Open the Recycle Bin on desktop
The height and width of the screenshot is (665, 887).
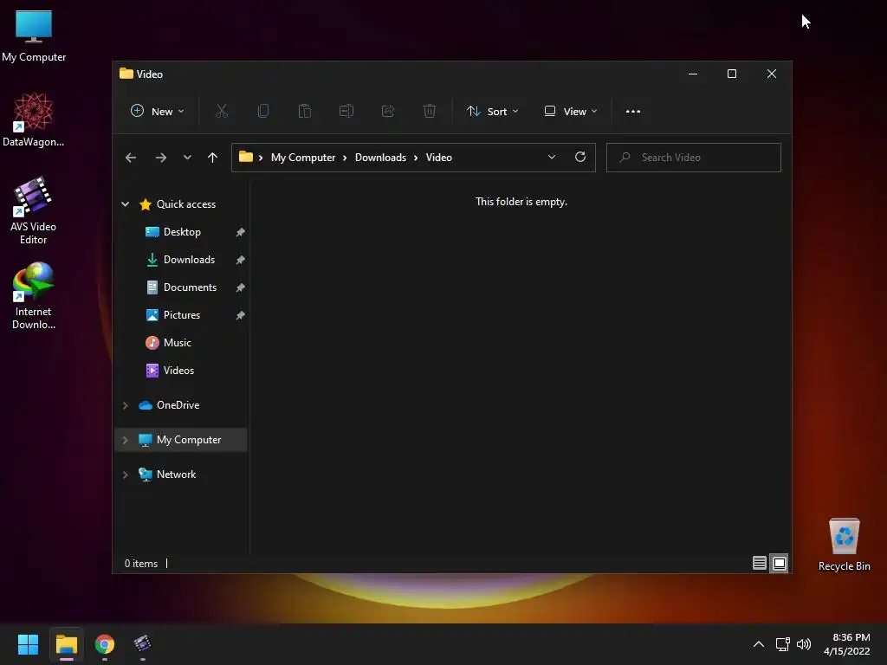click(x=844, y=545)
